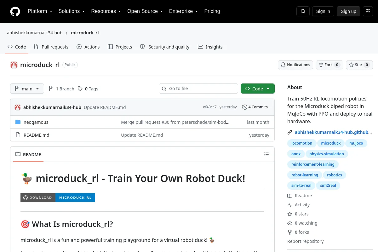Screen dimensions: 378x252
Task: Click the onnx topic tag
Action: click(x=296, y=154)
